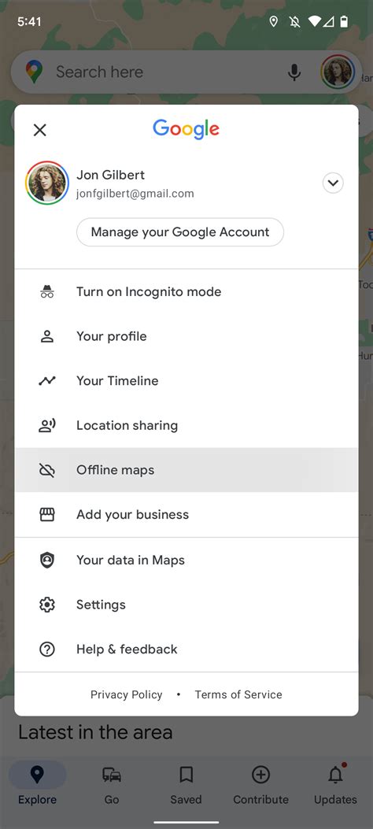Tap the battery status icon
The height and width of the screenshot is (829, 373).
(x=345, y=22)
